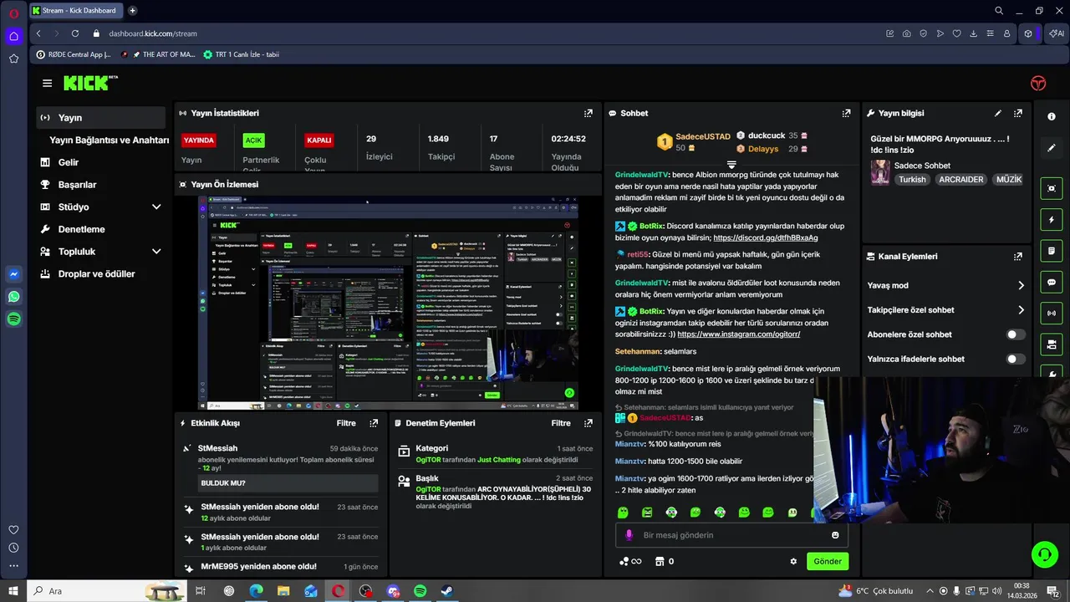Click the lightning bolt icon in right toolbar
This screenshot has width=1070, height=602.
click(x=1052, y=220)
